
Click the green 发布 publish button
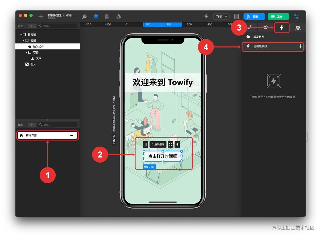(x=278, y=17)
